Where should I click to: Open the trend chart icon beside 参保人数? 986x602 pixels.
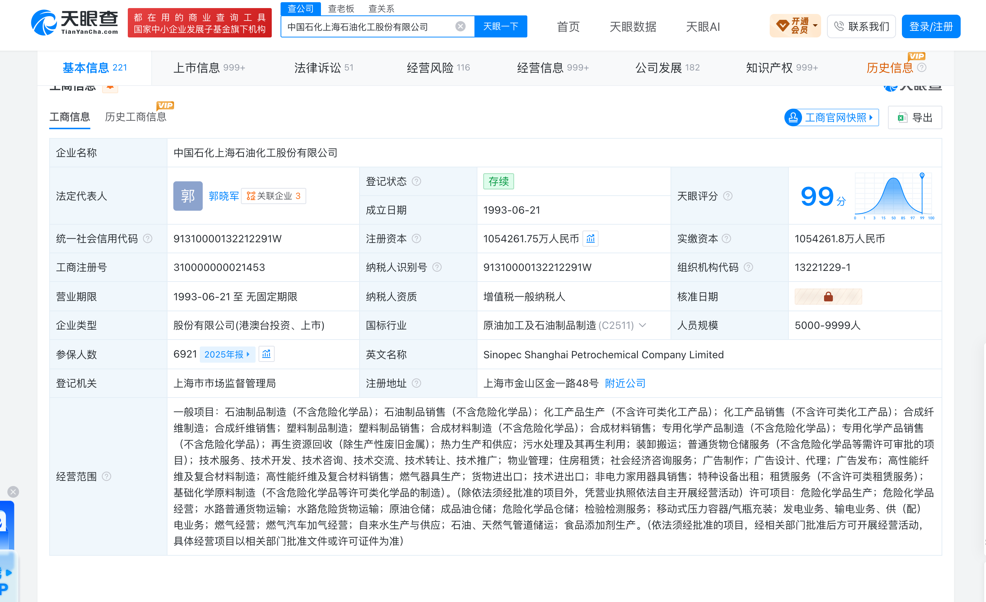point(267,354)
